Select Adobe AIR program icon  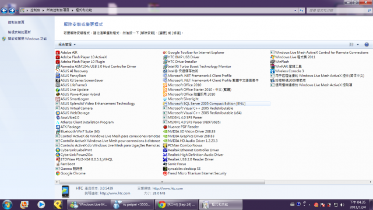(x=58, y=52)
